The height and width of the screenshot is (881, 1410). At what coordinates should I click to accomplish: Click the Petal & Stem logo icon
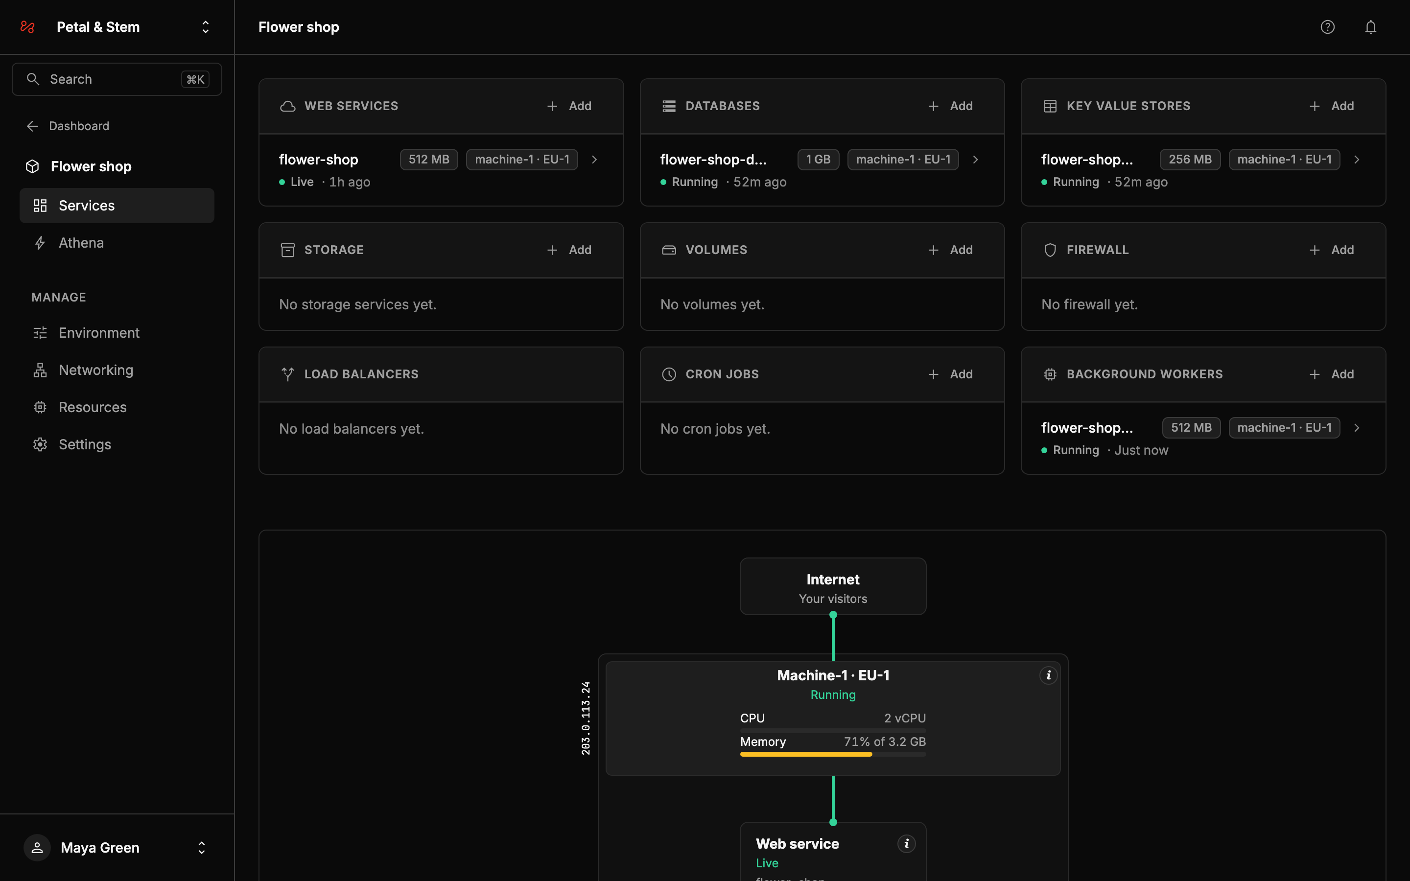click(x=27, y=27)
